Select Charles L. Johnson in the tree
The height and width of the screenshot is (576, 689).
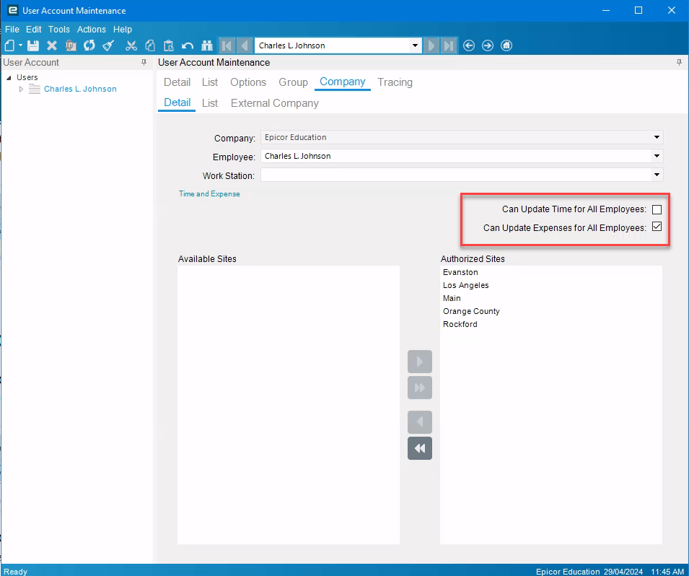tap(80, 89)
